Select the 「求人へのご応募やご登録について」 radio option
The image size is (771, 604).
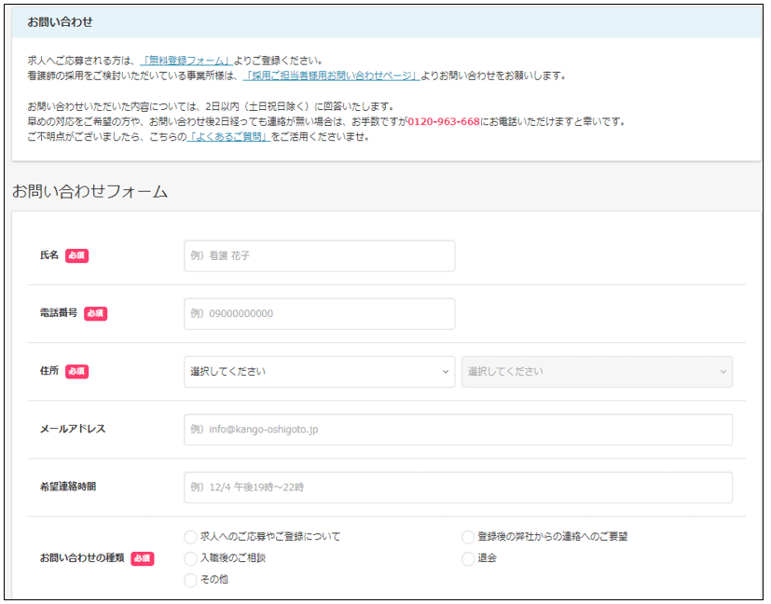[191, 537]
